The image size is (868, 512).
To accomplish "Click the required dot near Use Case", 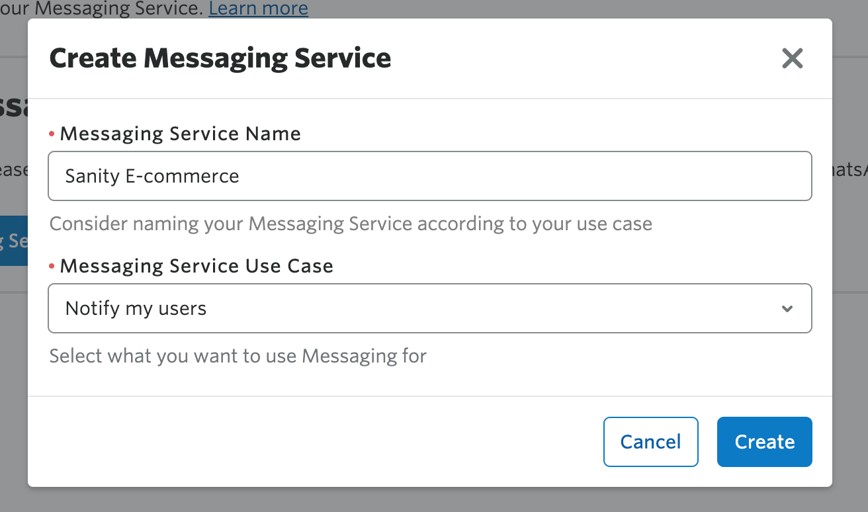I will tap(52, 265).
